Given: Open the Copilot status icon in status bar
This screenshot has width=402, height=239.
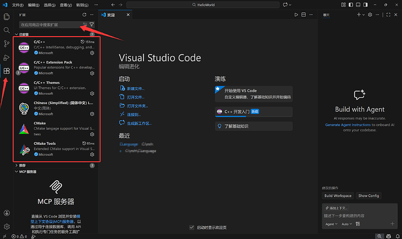Looking at the screenshot, I should (389, 236).
